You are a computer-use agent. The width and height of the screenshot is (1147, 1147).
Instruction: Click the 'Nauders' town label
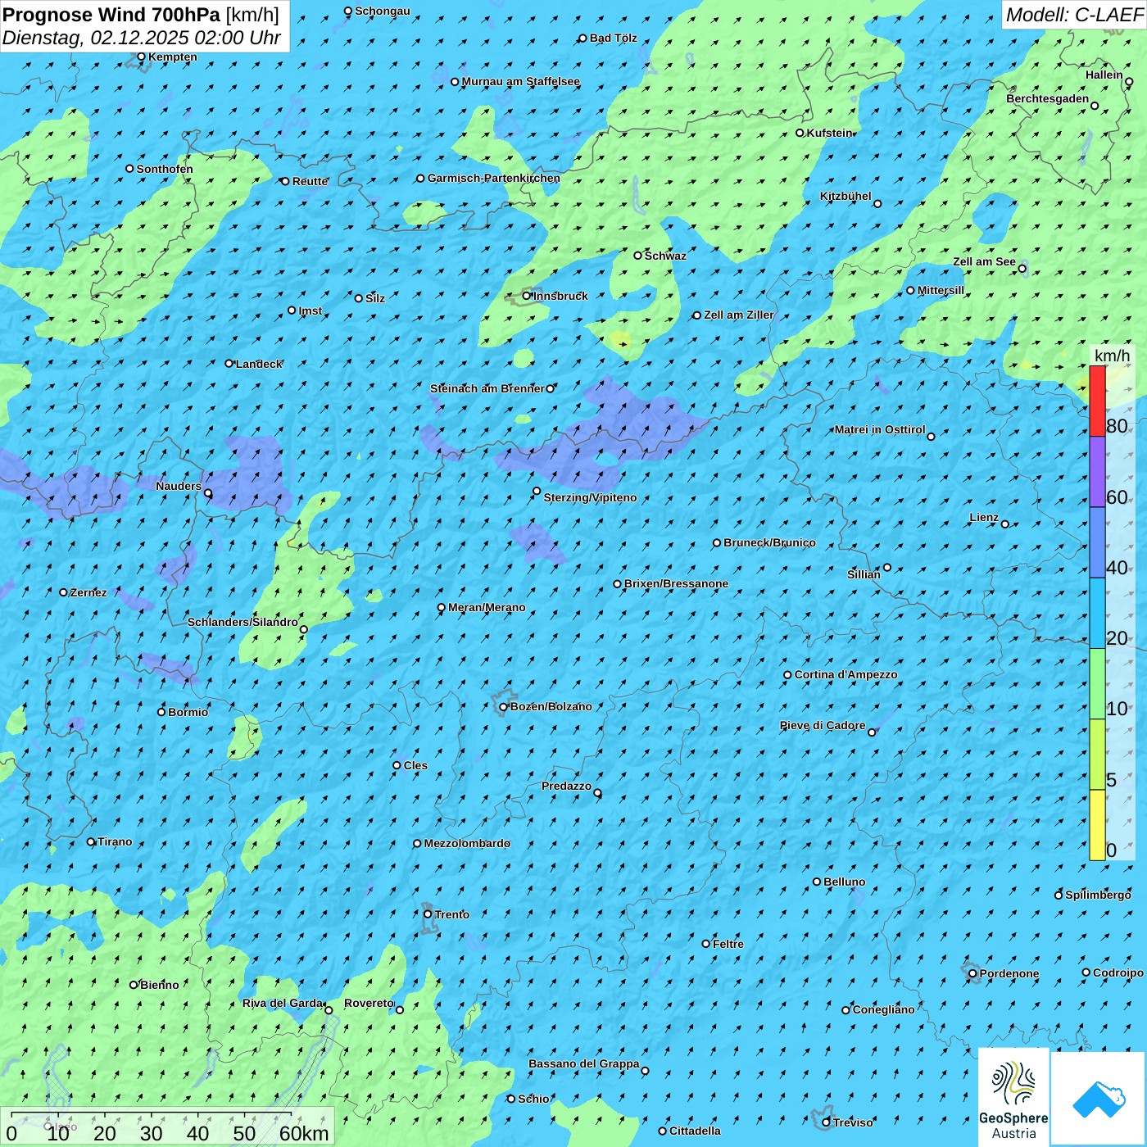pos(179,486)
